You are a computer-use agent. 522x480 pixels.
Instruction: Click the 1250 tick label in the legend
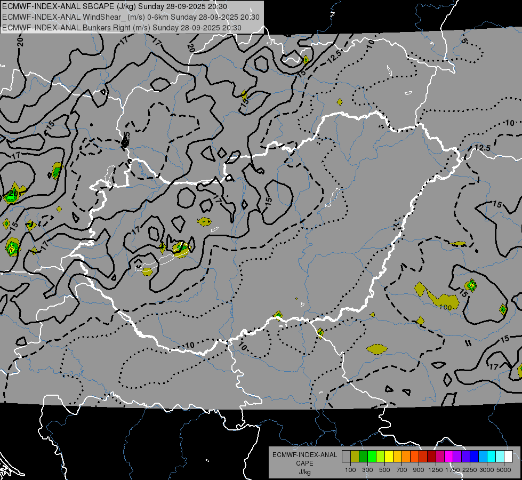[x=436, y=470]
